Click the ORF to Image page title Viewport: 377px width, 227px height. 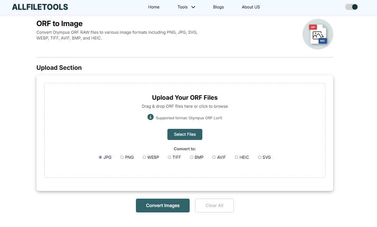[x=60, y=23]
